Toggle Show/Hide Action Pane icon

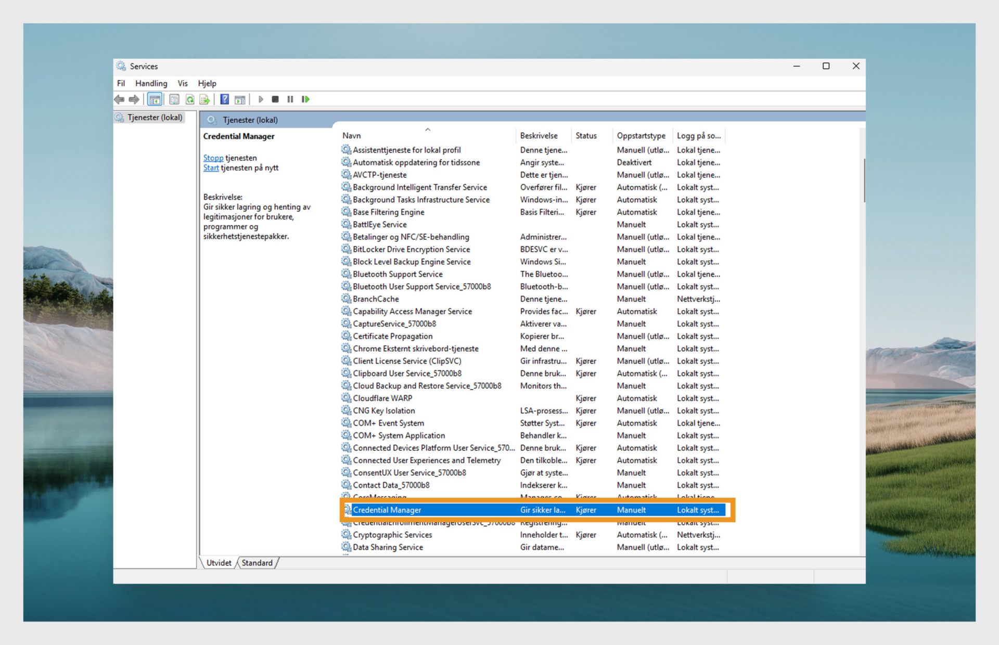point(240,99)
